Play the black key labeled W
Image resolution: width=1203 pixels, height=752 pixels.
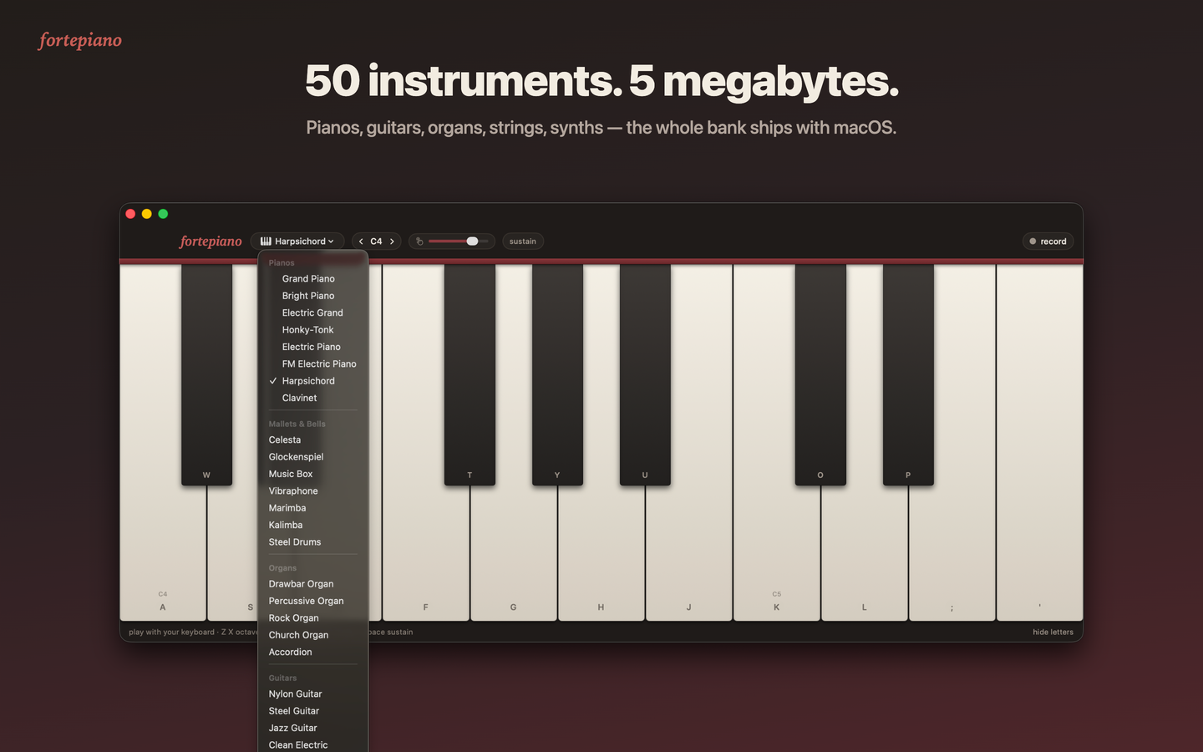tap(206, 374)
